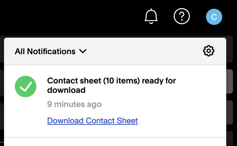Viewport: 237px width, 146px height.
Task: Expand the All Notifications filter dropdown
Action: click(50, 51)
